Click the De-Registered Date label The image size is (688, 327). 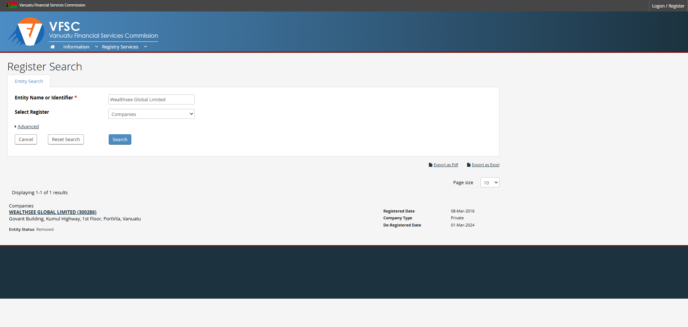(402, 225)
